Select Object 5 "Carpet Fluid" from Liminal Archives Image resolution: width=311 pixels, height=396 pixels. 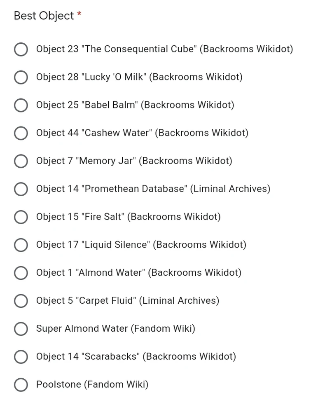click(21, 301)
